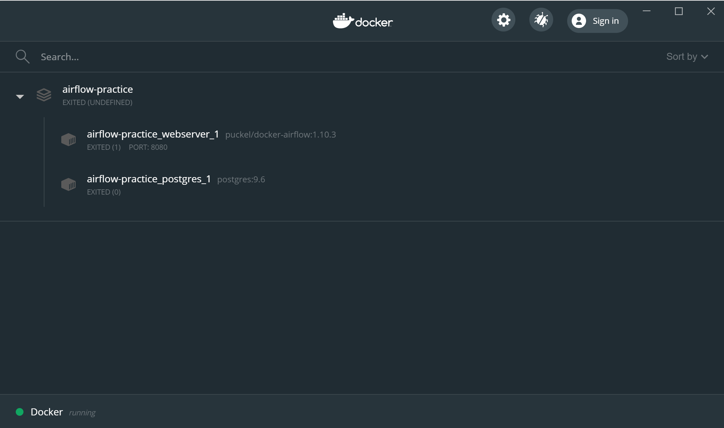Viewport: 724px width, 428px height.
Task: Maximize the Docker Desktop window
Action: click(x=678, y=11)
